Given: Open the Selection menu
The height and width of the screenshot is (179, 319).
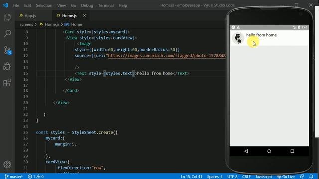Looking at the screenshot, I should pos(44,5).
